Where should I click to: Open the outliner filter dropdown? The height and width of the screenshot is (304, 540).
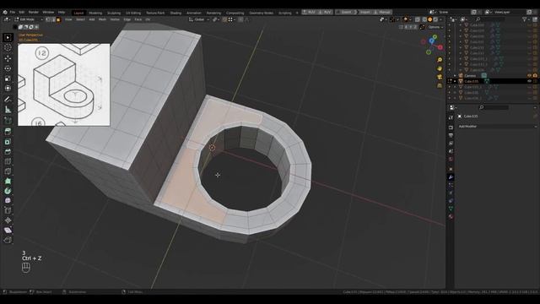pyautogui.click(x=526, y=19)
